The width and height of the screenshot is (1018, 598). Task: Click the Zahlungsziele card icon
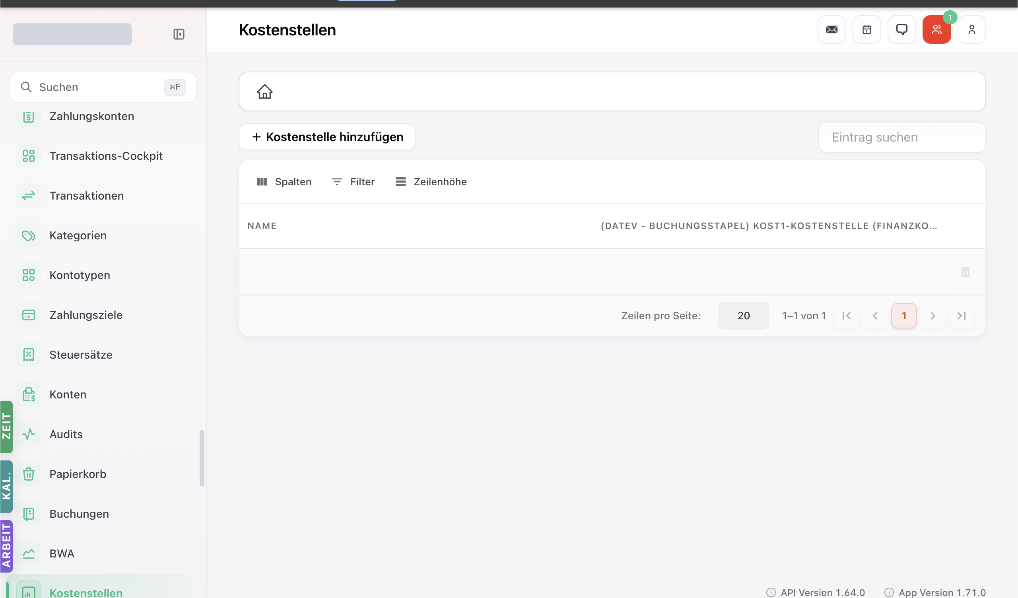[x=28, y=315]
